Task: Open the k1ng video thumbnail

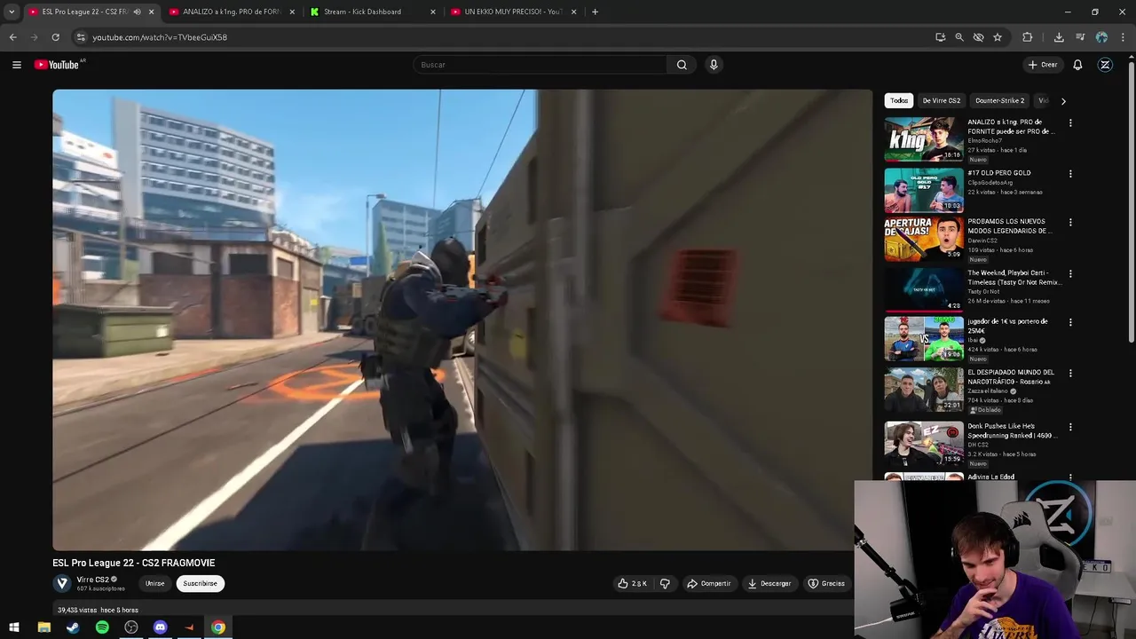Action: coord(924,139)
